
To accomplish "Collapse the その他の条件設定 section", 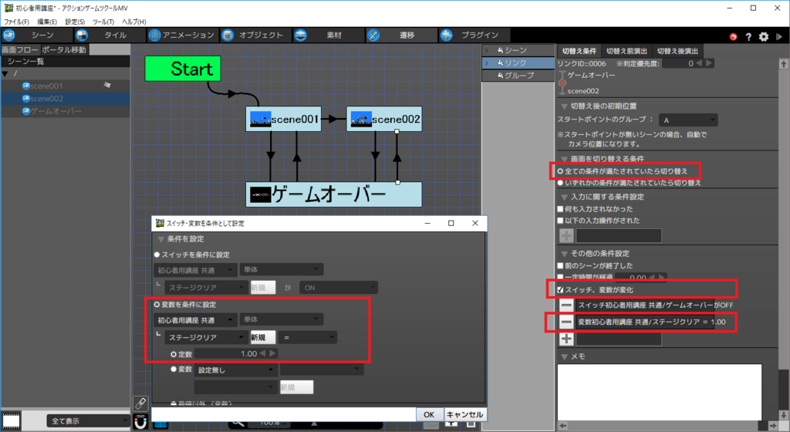I will tap(564, 254).
